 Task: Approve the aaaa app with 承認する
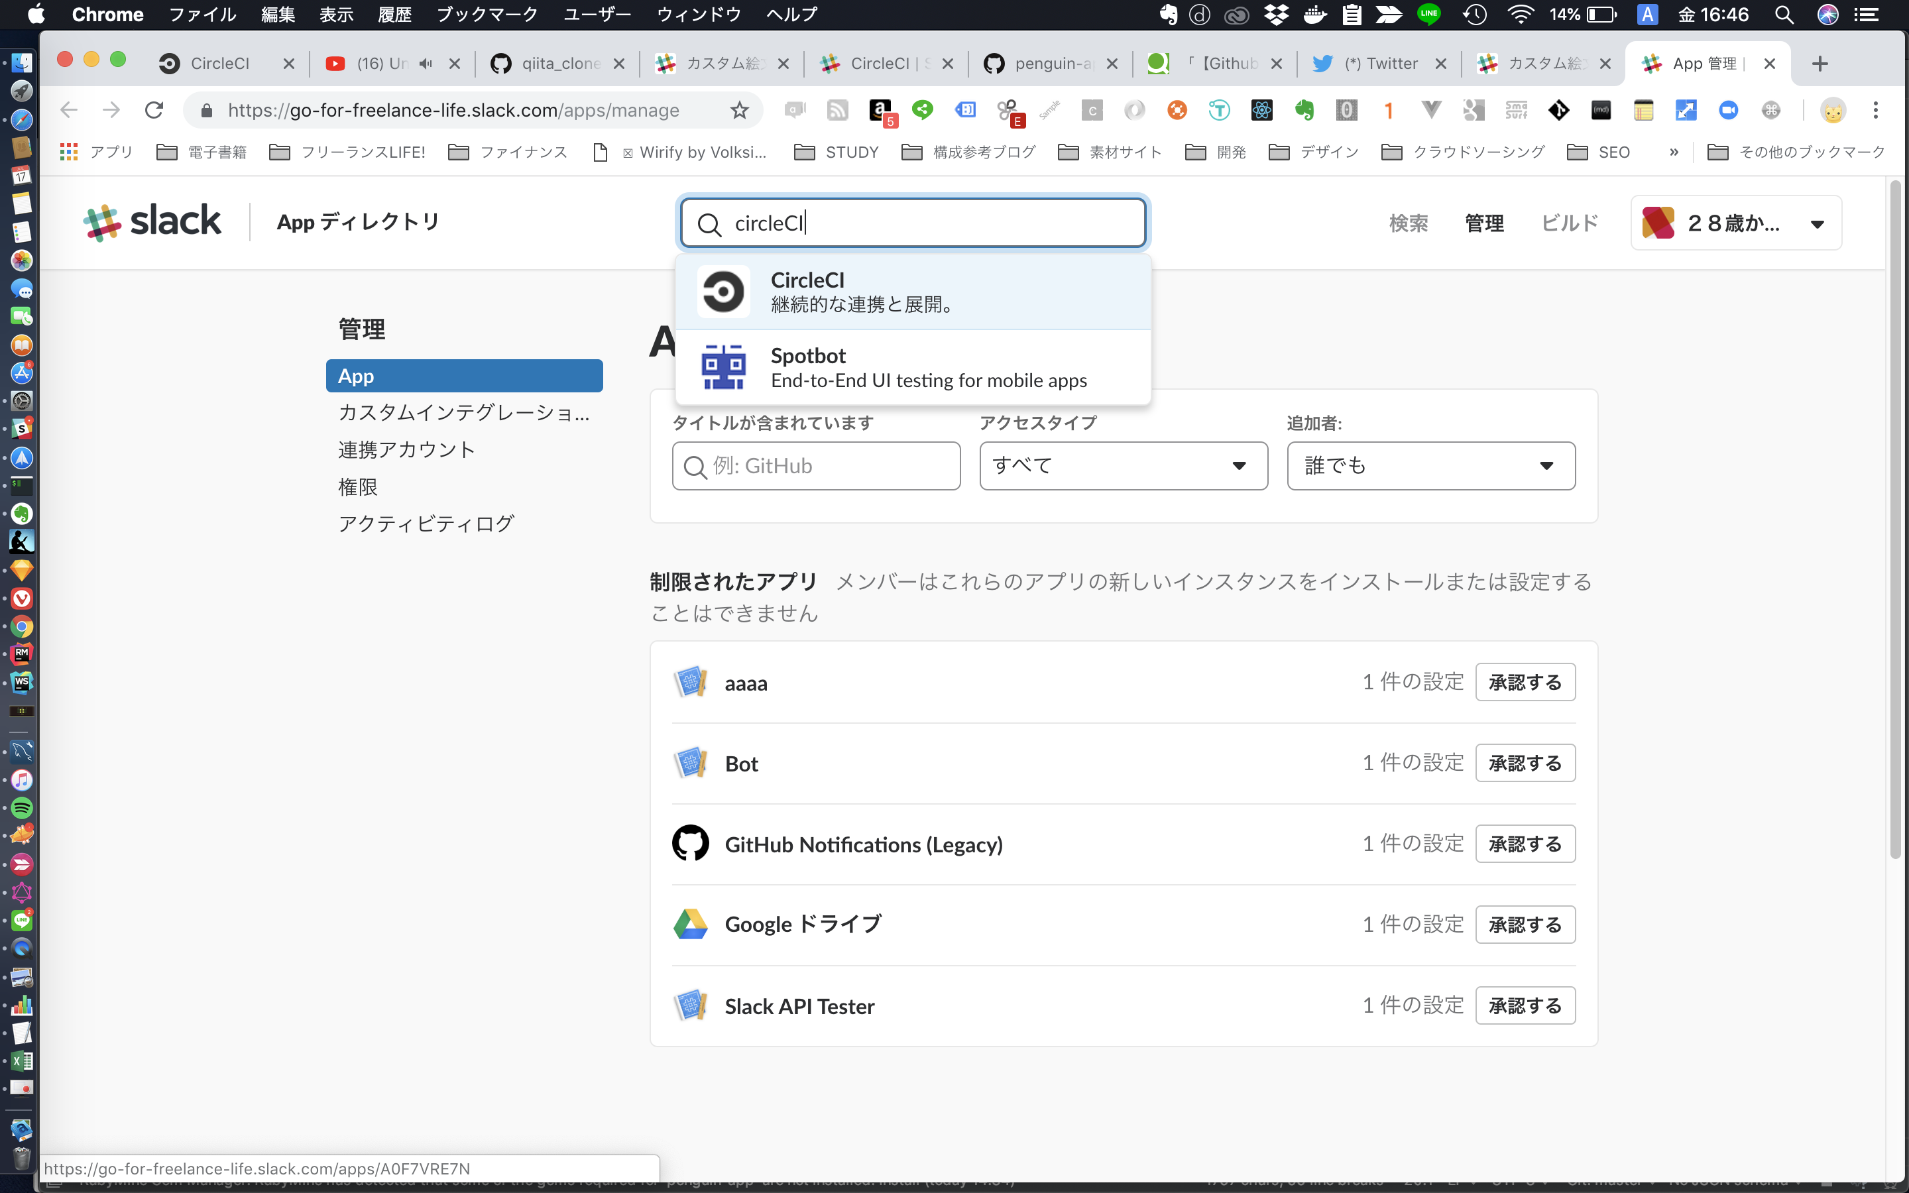(x=1524, y=683)
